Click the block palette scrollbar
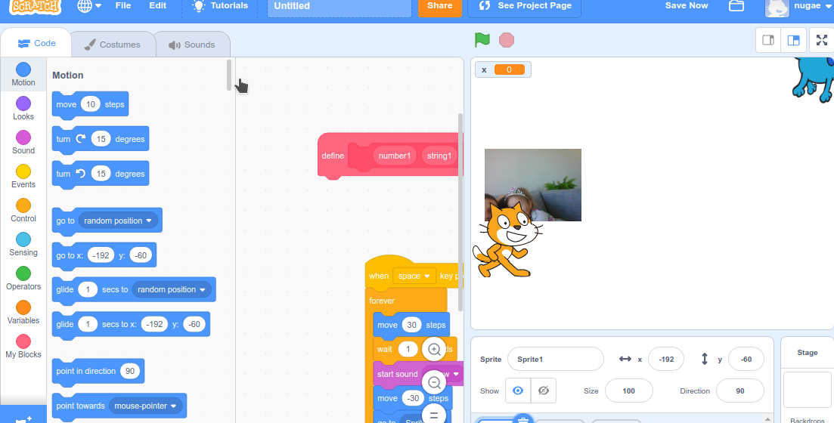 click(x=229, y=74)
